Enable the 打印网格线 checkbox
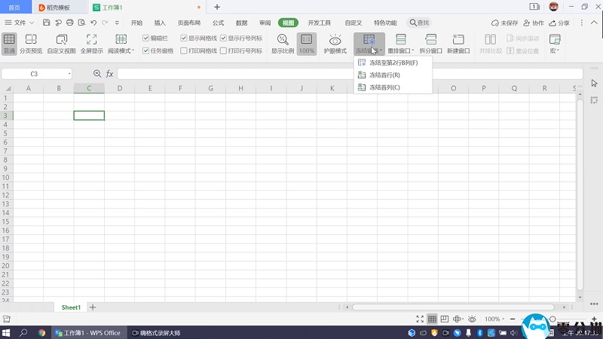This screenshot has width=603, height=339. click(x=184, y=50)
